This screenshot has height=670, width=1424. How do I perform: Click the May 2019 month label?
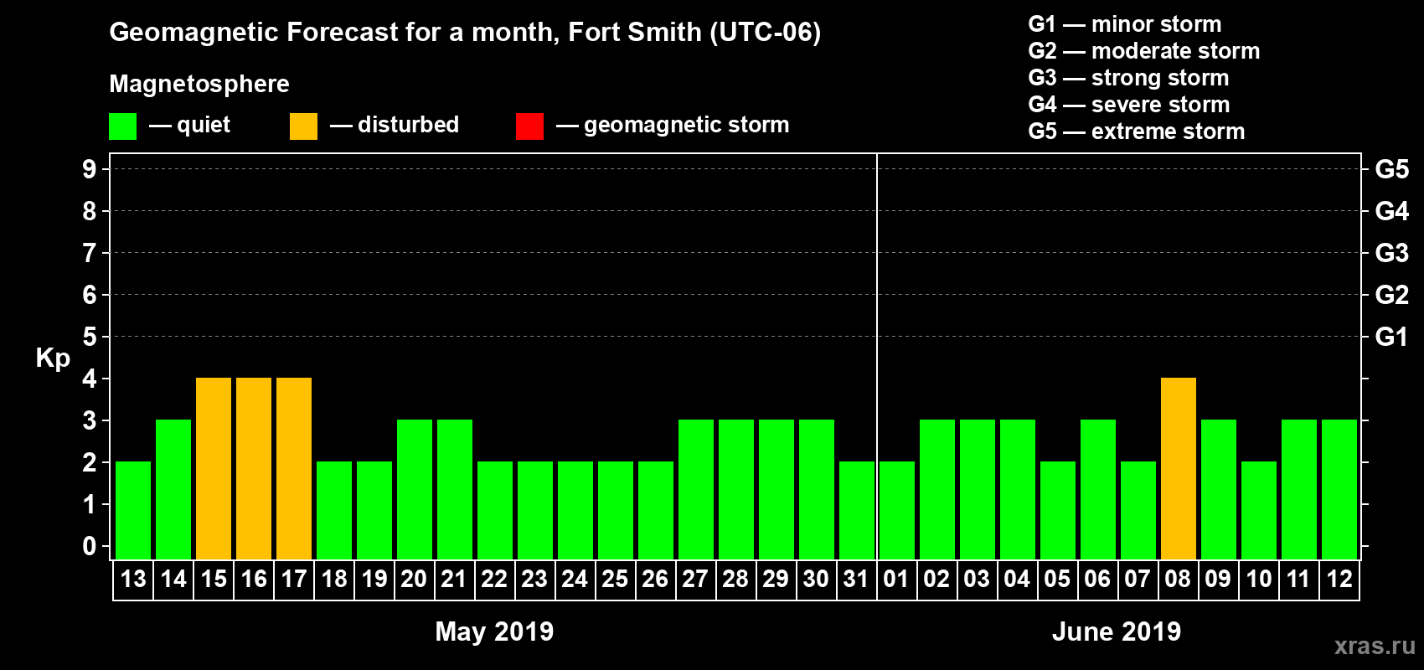pos(494,631)
